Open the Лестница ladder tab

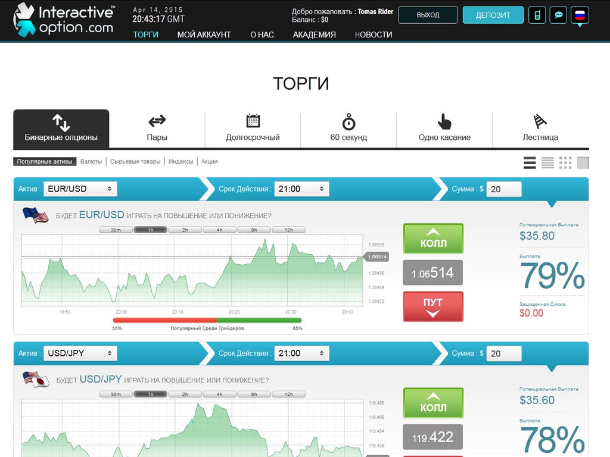pos(540,129)
